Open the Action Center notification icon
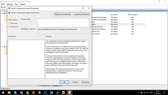The height and width of the screenshot is (95, 168). [x=164, y=93]
